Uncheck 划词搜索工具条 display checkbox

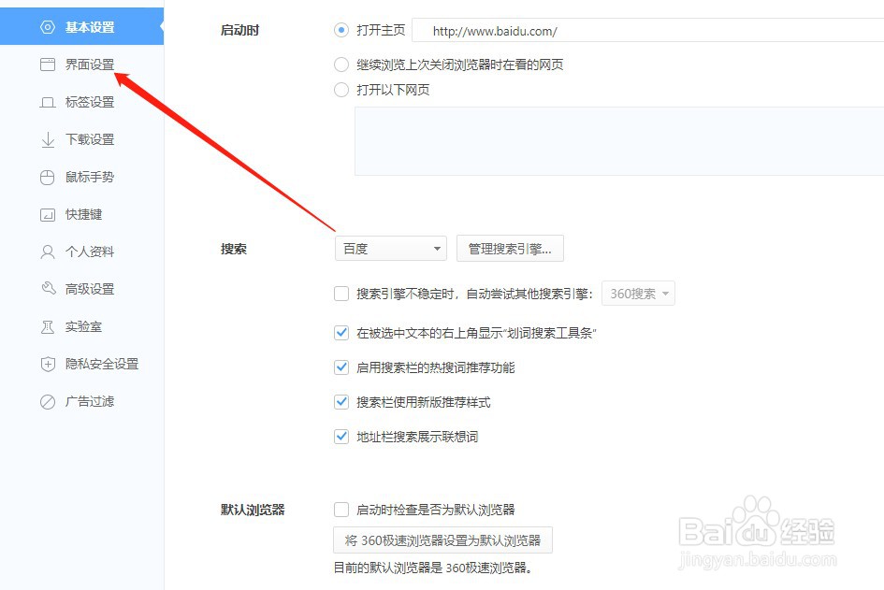tap(341, 333)
